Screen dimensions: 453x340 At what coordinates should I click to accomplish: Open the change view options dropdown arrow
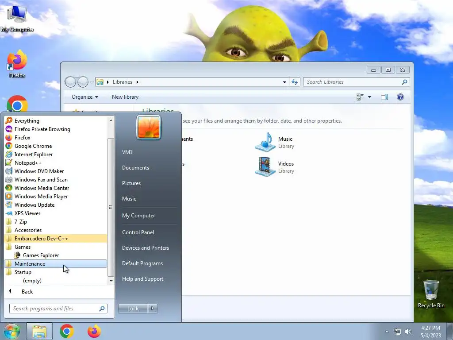point(369,97)
